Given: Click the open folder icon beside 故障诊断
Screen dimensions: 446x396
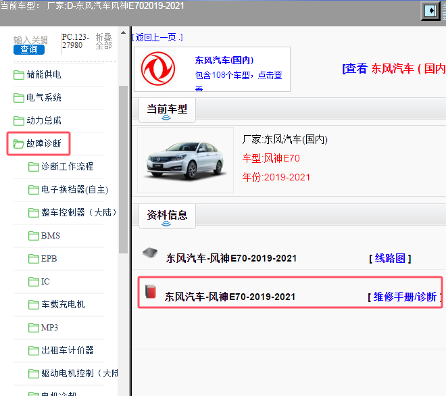Looking at the screenshot, I should pos(19,144).
